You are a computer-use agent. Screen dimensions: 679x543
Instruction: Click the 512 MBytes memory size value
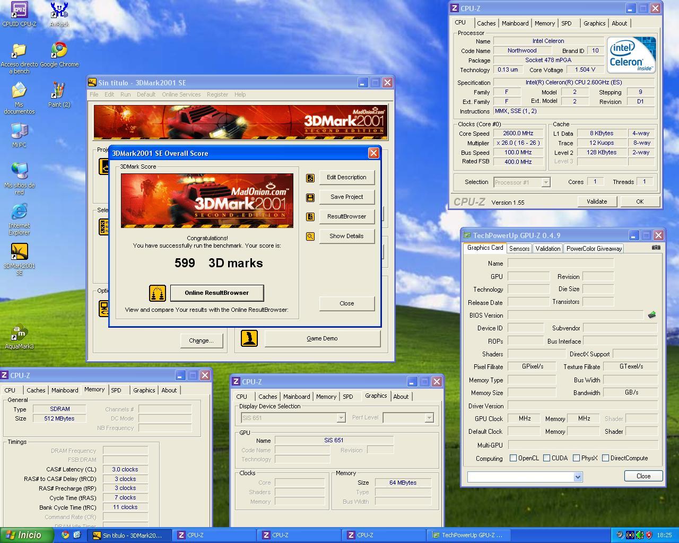[59, 418]
